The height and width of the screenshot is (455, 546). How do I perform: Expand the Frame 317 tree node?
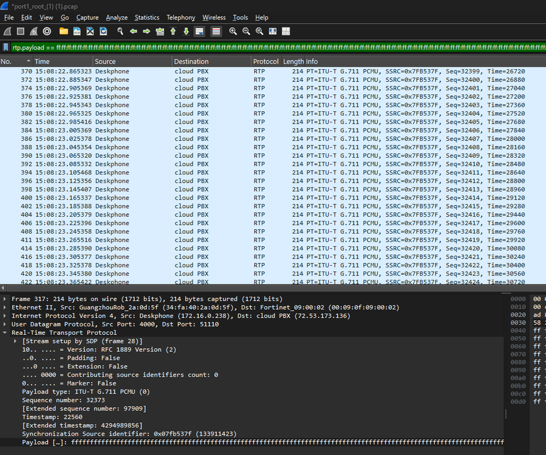click(5, 299)
